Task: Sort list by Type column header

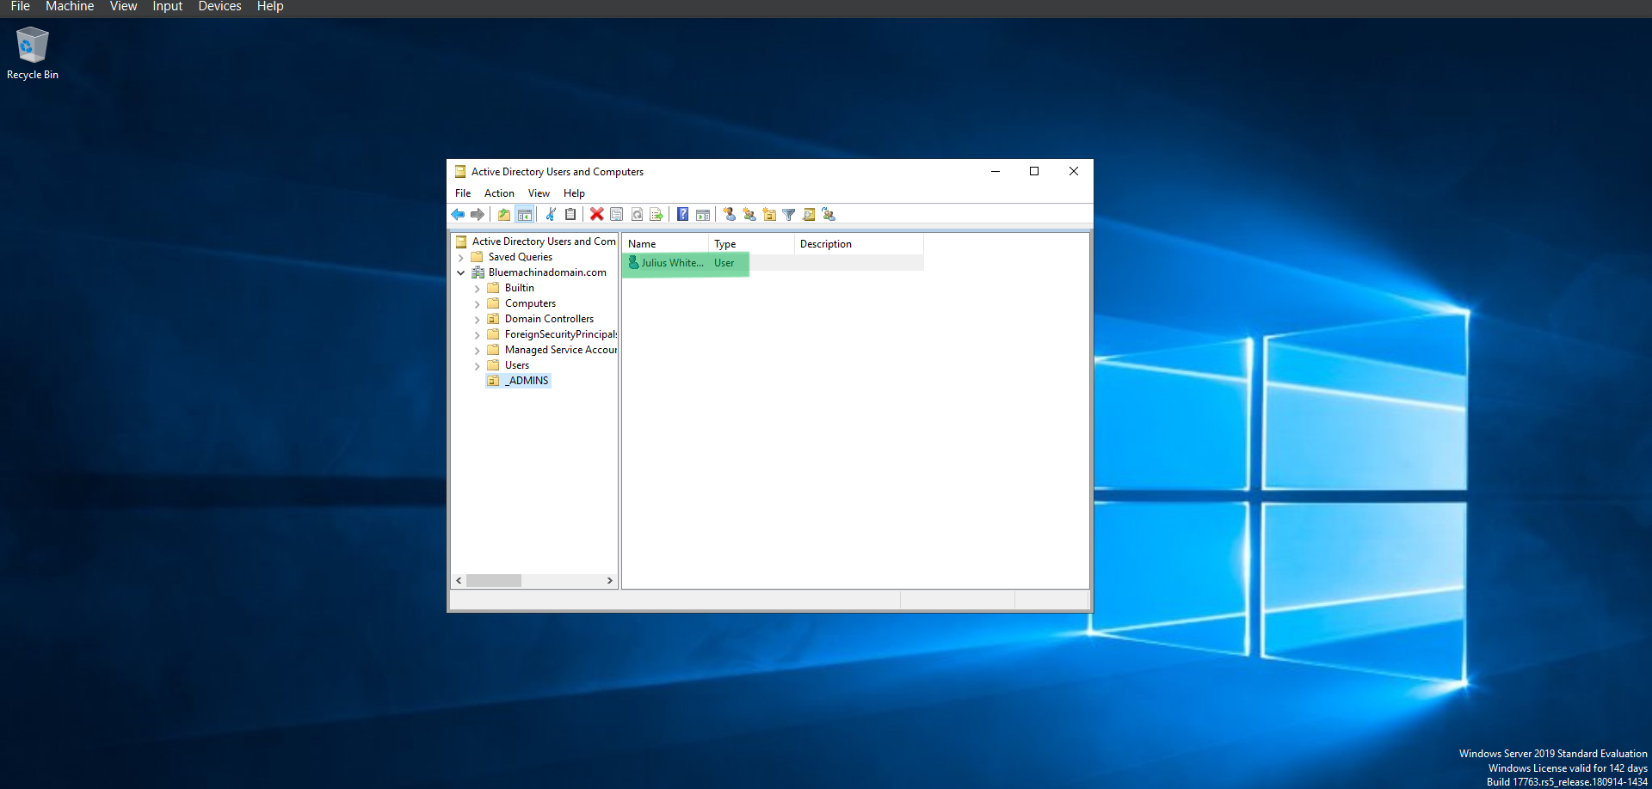Action: click(x=751, y=244)
